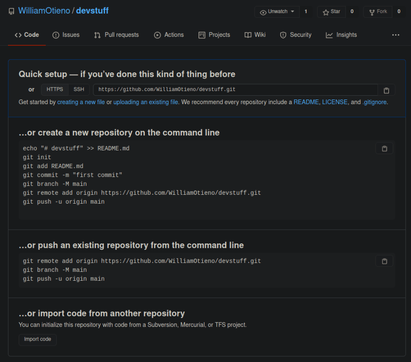Click the repository book icon beside WilliamOtieno

[12, 11]
